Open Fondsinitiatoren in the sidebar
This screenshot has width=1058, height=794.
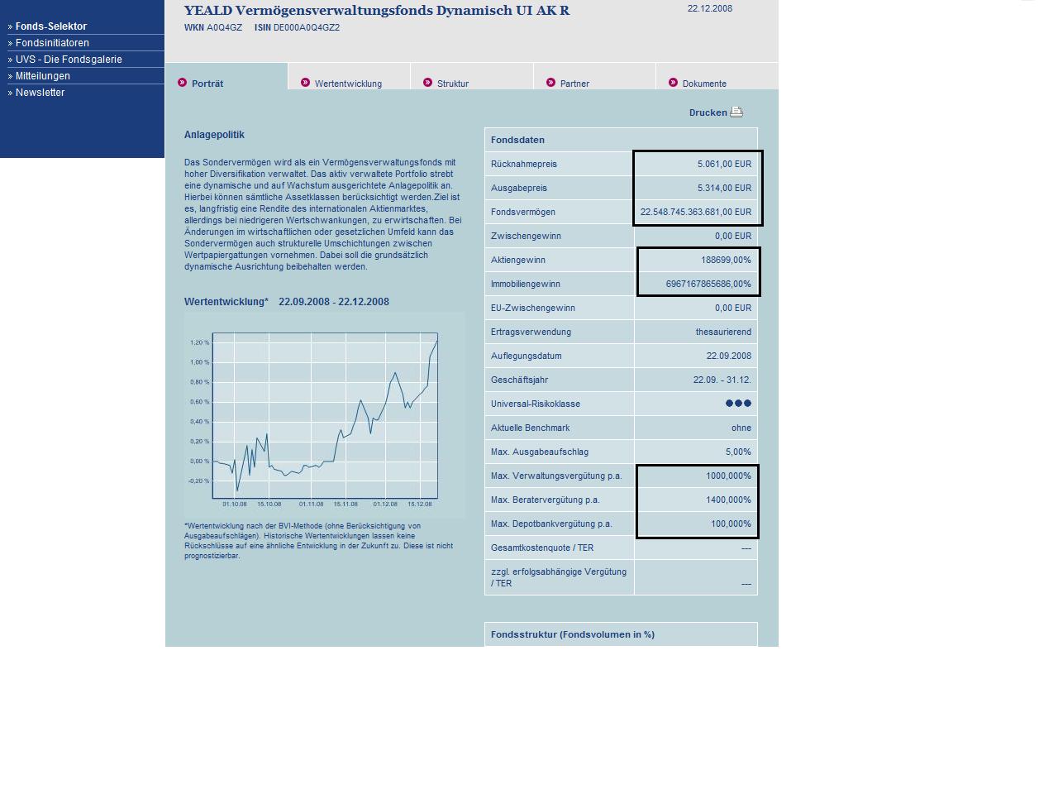tap(52, 43)
